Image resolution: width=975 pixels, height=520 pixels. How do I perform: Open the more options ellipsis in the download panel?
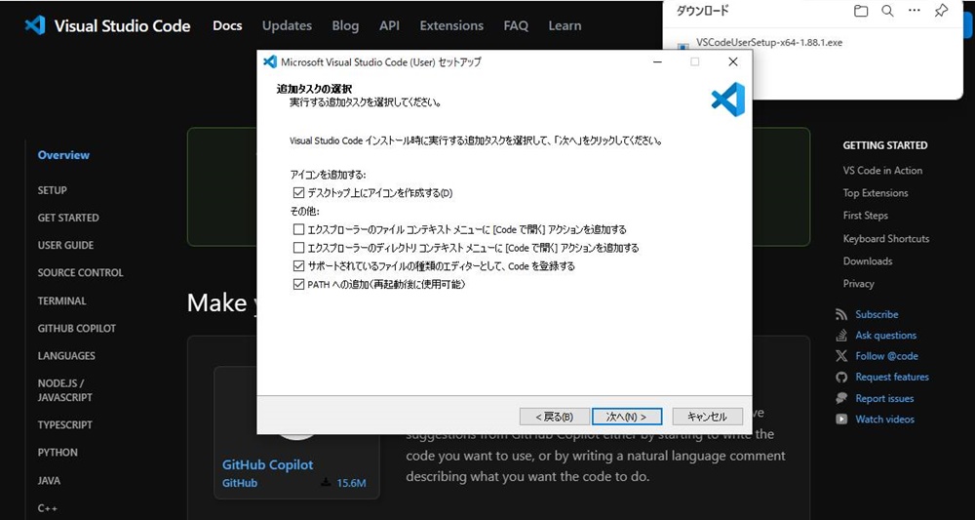coord(915,11)
